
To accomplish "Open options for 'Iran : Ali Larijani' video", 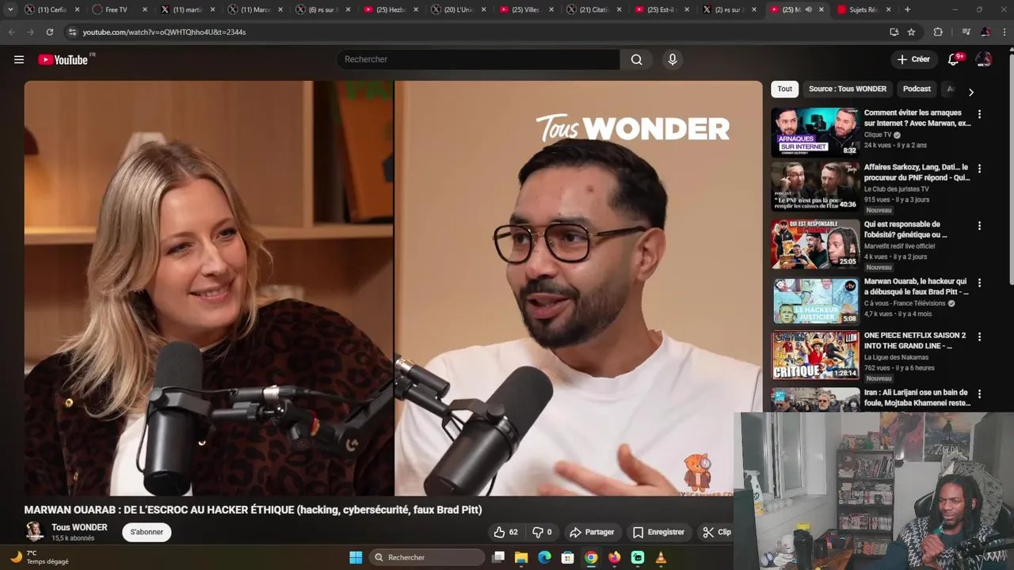I will coord(979,393).
